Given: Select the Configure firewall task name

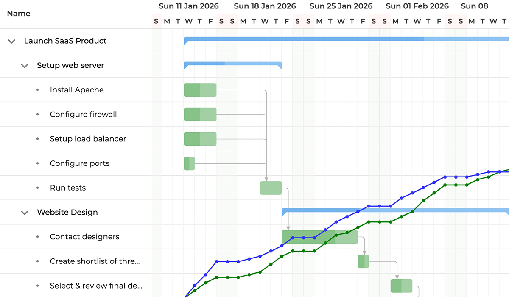Looking at the screenshot, I should (x=83, y=115).
